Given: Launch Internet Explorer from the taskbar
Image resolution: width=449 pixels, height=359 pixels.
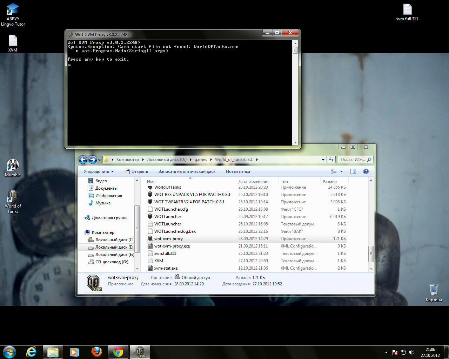Looking at the screenshot, I should 31,352.
